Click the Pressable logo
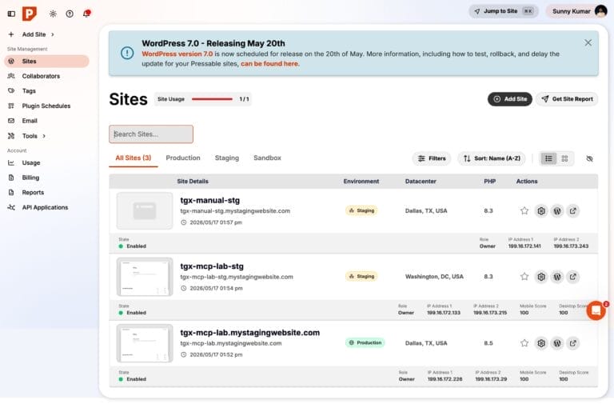Screen dimensions: 614x404 pos(30,14)
